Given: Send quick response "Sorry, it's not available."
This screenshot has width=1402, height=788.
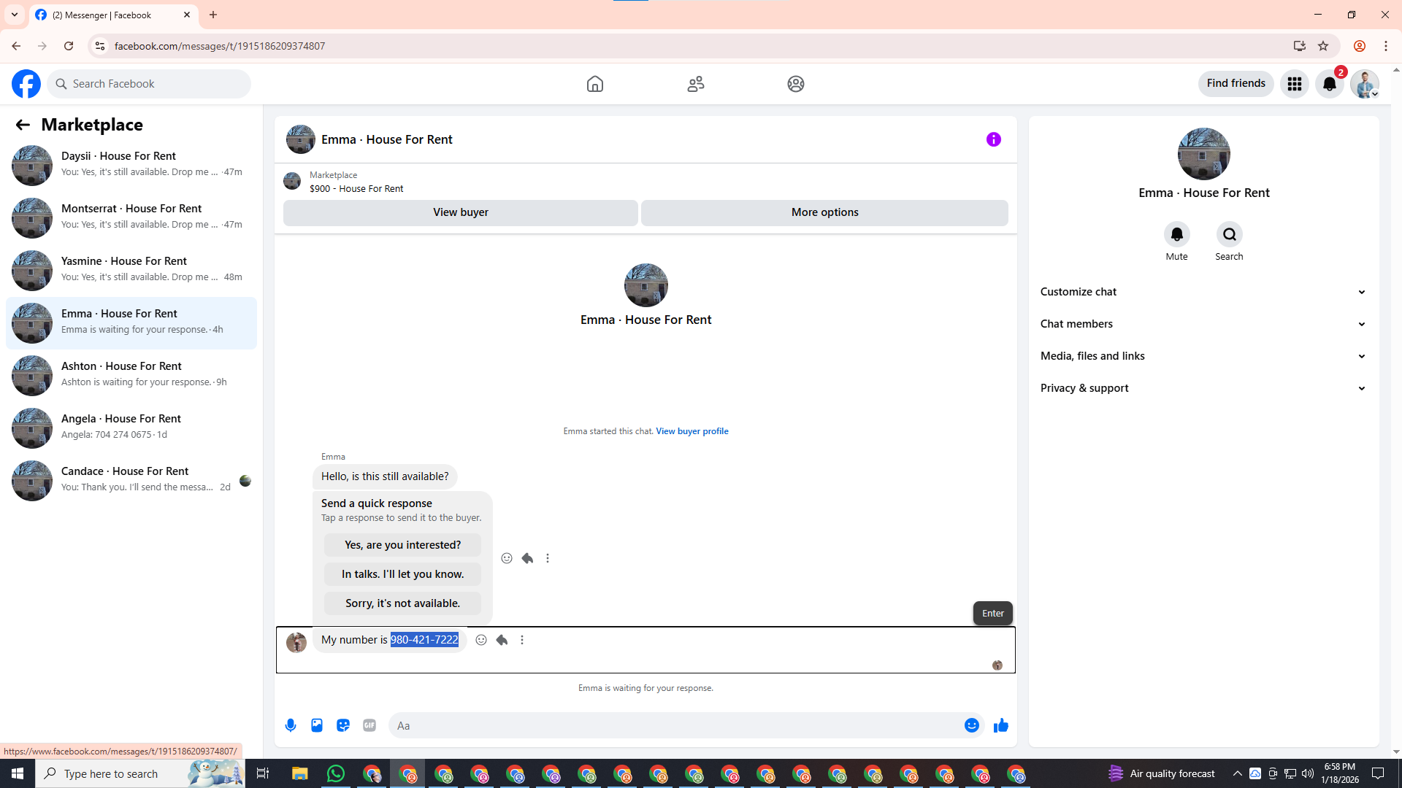Looking at the screenshot, I should pyautogui.click(x=402, y=603).
